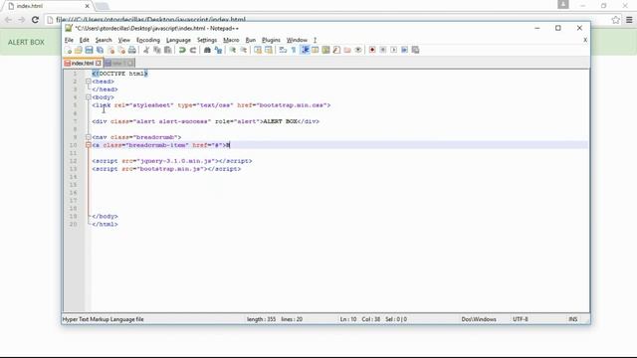637x358 pixels.
Task: Click ALERT BOX text in browser page
Action: pyautogui.click(x=27, y=42)
